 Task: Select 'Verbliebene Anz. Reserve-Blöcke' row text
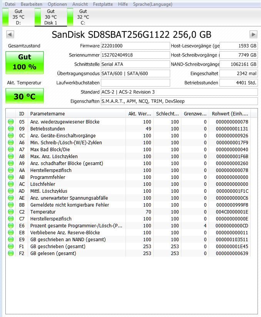[65, 232]
